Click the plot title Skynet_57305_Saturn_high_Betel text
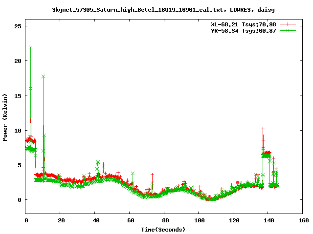The width and height of the screenshot is (313, 234). tap(163, 10)
